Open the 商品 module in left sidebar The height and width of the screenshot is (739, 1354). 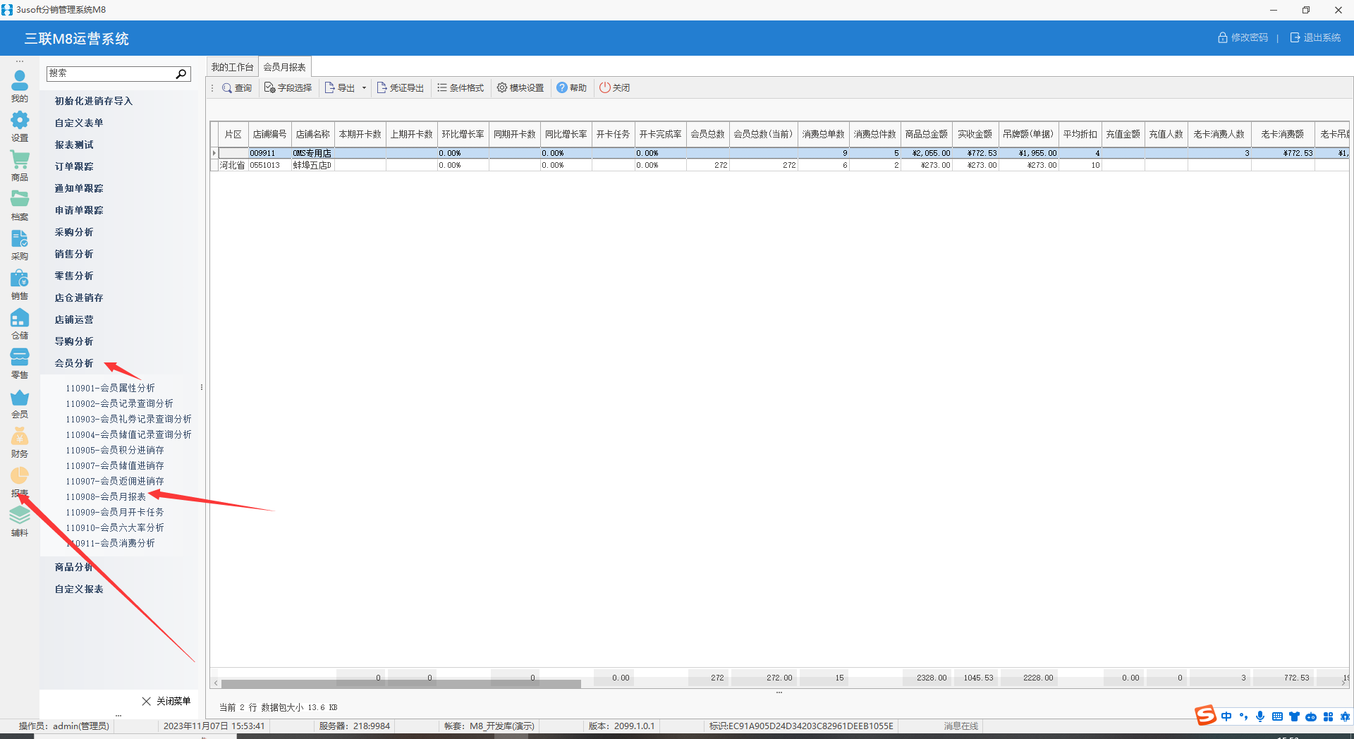(x=20, y=166)
